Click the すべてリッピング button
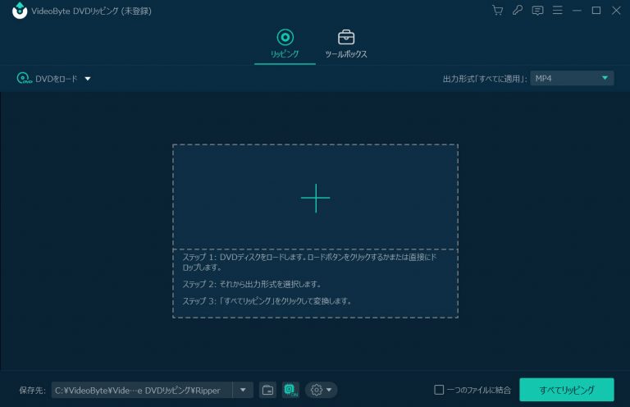This screenshot has width=630, height=407. pyautogui.click(x=567, y=390)
